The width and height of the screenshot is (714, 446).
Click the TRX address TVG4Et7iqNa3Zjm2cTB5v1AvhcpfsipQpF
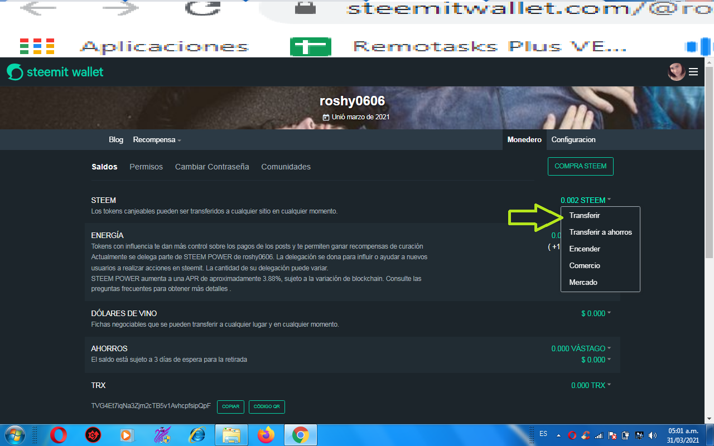coord(151,406)
